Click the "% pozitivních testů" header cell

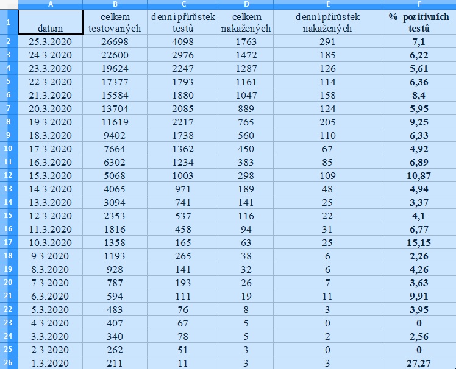[418, 23]
